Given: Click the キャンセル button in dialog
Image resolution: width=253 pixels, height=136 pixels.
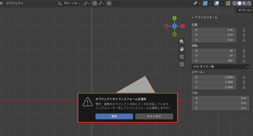Looking at the screenshot, I should (154, 116).
